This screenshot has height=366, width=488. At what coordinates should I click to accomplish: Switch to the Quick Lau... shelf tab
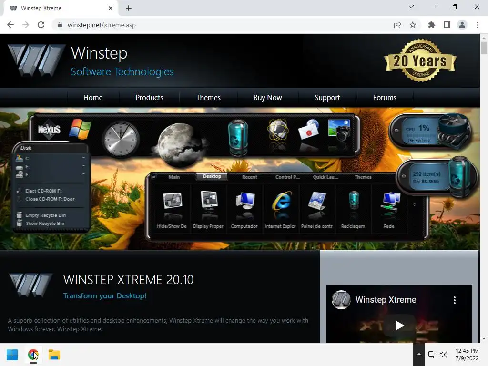pyautogui.click(x=325, y=177)
